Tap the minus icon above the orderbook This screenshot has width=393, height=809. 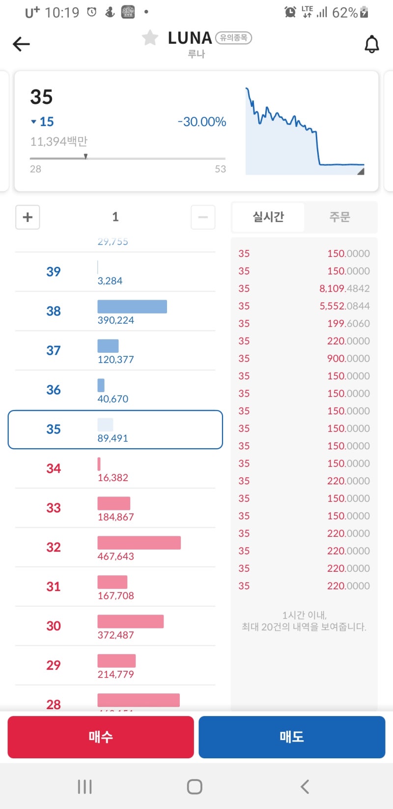[x=202, y=217]
